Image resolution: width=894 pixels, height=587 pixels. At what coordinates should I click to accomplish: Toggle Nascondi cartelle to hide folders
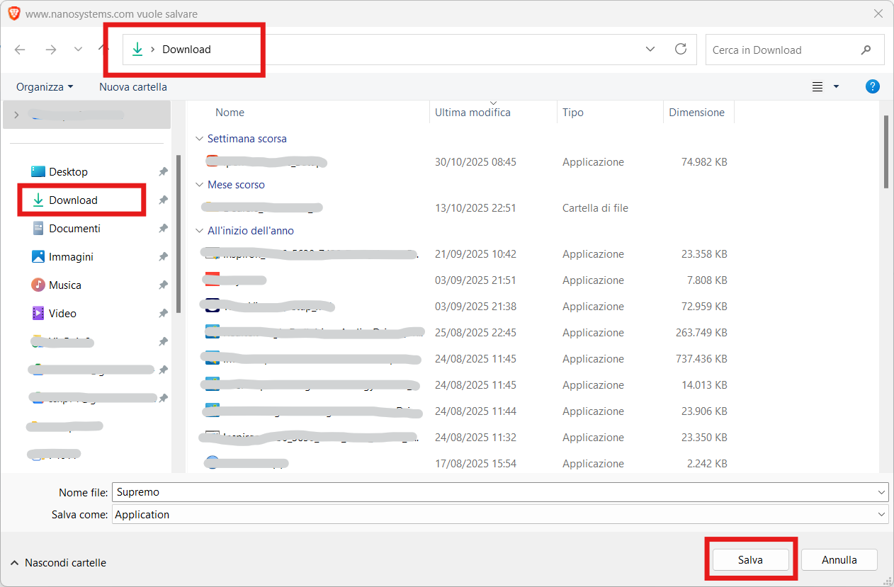pos(58,563)
